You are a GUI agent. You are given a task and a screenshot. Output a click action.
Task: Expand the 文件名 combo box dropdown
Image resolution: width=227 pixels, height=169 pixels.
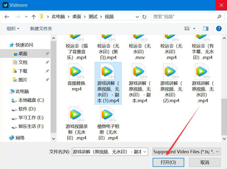coord(145,152)
